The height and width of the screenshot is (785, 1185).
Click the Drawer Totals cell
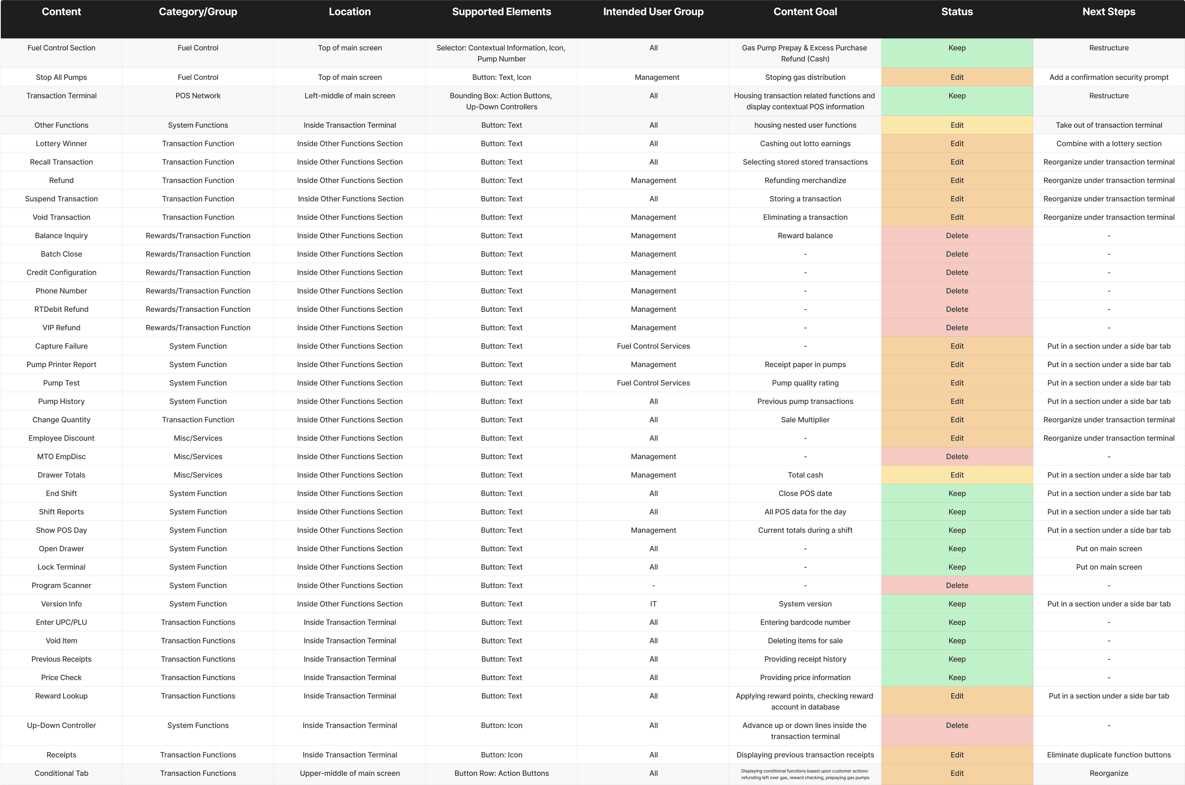tap(61, 475)
